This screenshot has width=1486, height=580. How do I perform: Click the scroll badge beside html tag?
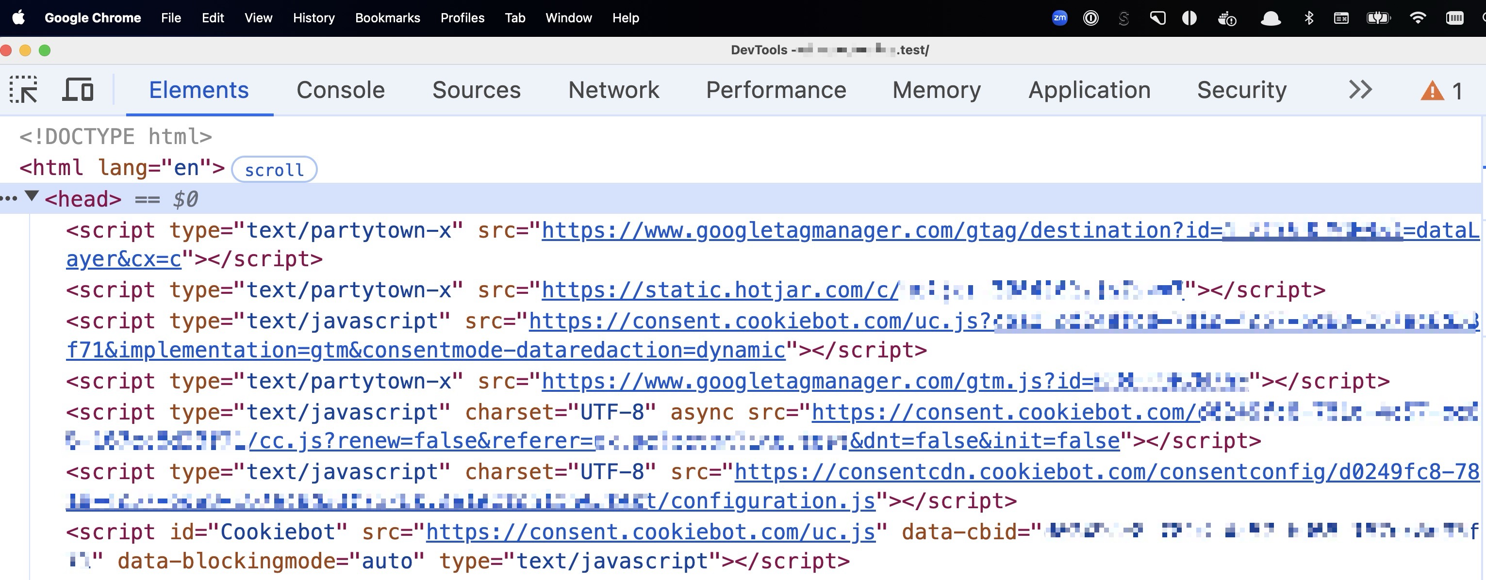[x=274, y=170]
